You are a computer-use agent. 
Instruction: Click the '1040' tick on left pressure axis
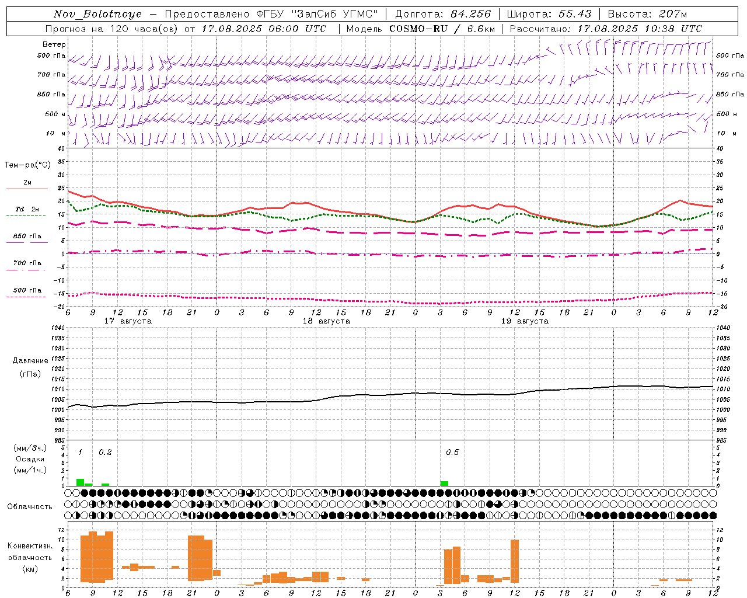pos(60,328)
